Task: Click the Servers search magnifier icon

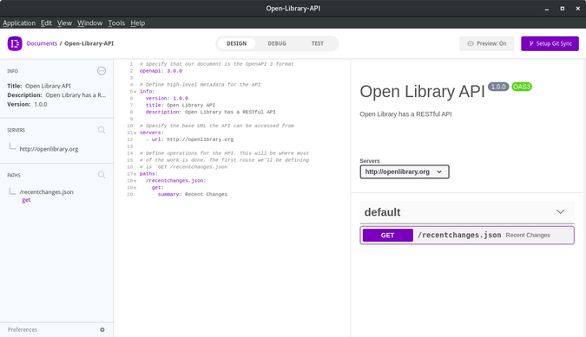Action: 102,130
